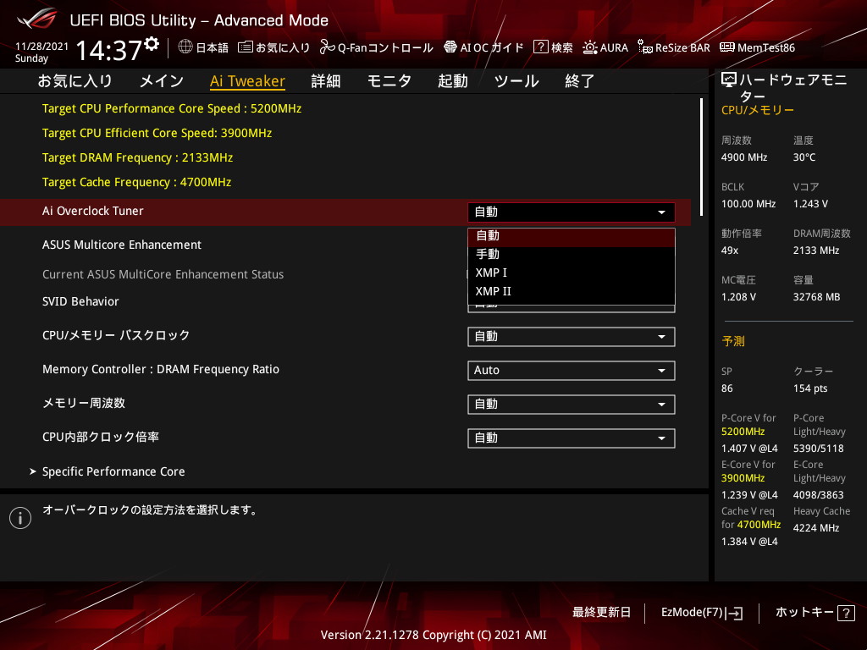867x650 pixels.
Task: Choose 自動 option in open list
Action: [572, 236]
